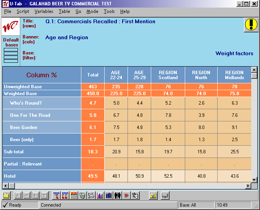This screenshot has width=260, height=210.
Task: Click the vertical scrollbar down arrow
Action: click(254, 179)
